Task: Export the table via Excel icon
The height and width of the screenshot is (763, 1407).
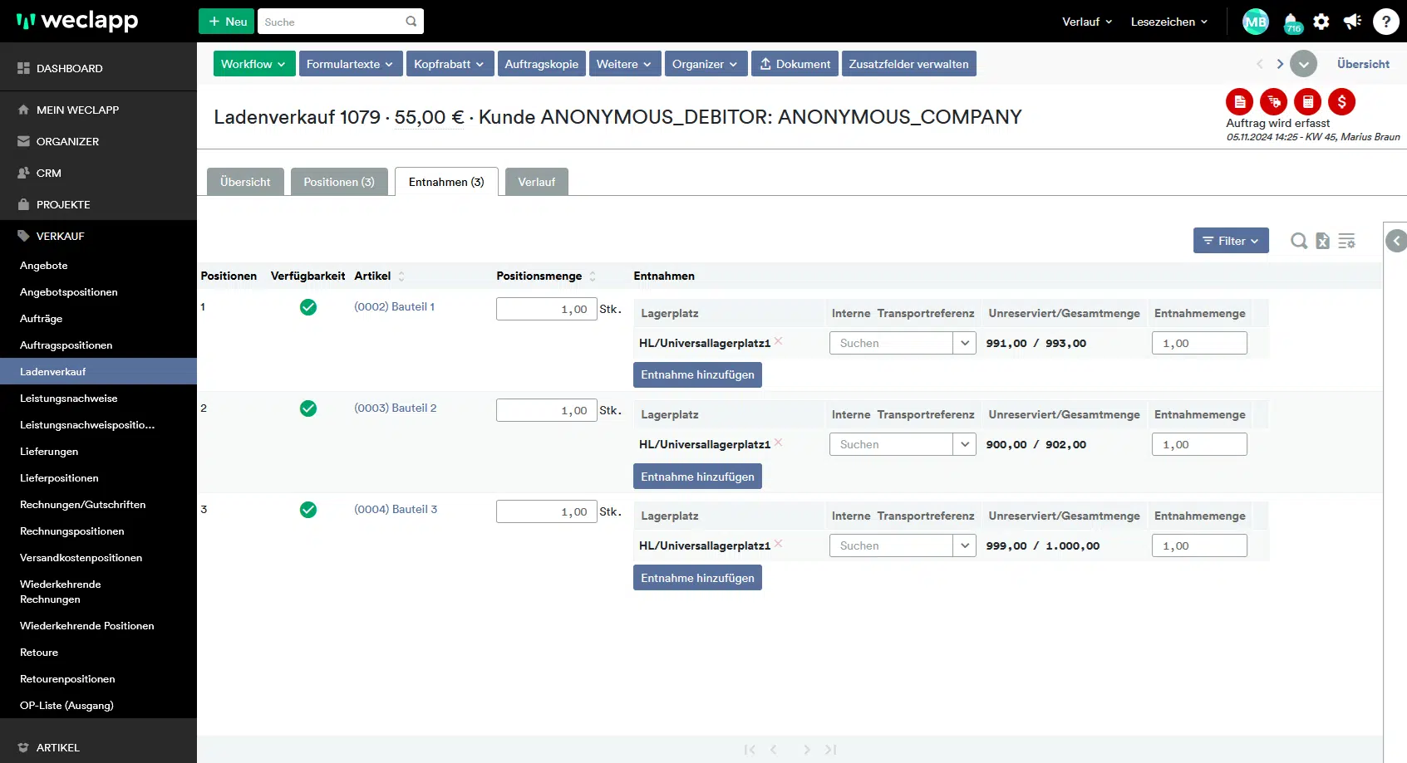Action: [x=1322, y=241]
